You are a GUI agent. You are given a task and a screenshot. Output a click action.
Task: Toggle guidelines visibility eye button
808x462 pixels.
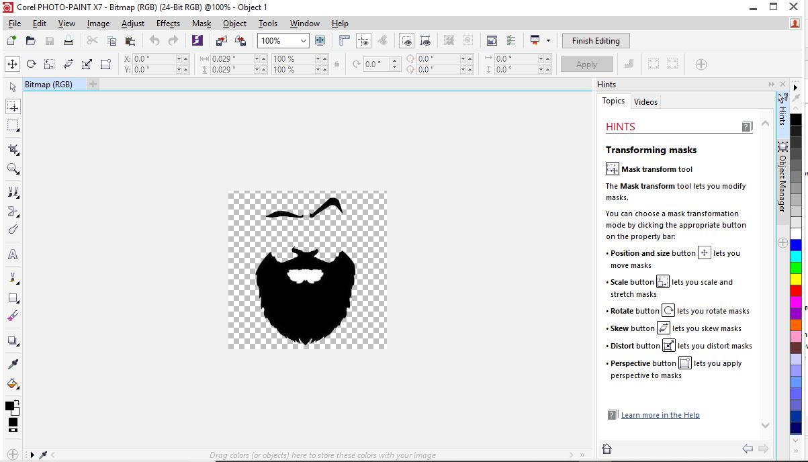tap(363, 41)
